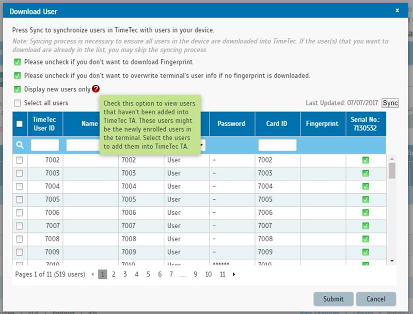Select the checkbox for user 7002
This screenshot has width=413, height=314.
(20, 160)
